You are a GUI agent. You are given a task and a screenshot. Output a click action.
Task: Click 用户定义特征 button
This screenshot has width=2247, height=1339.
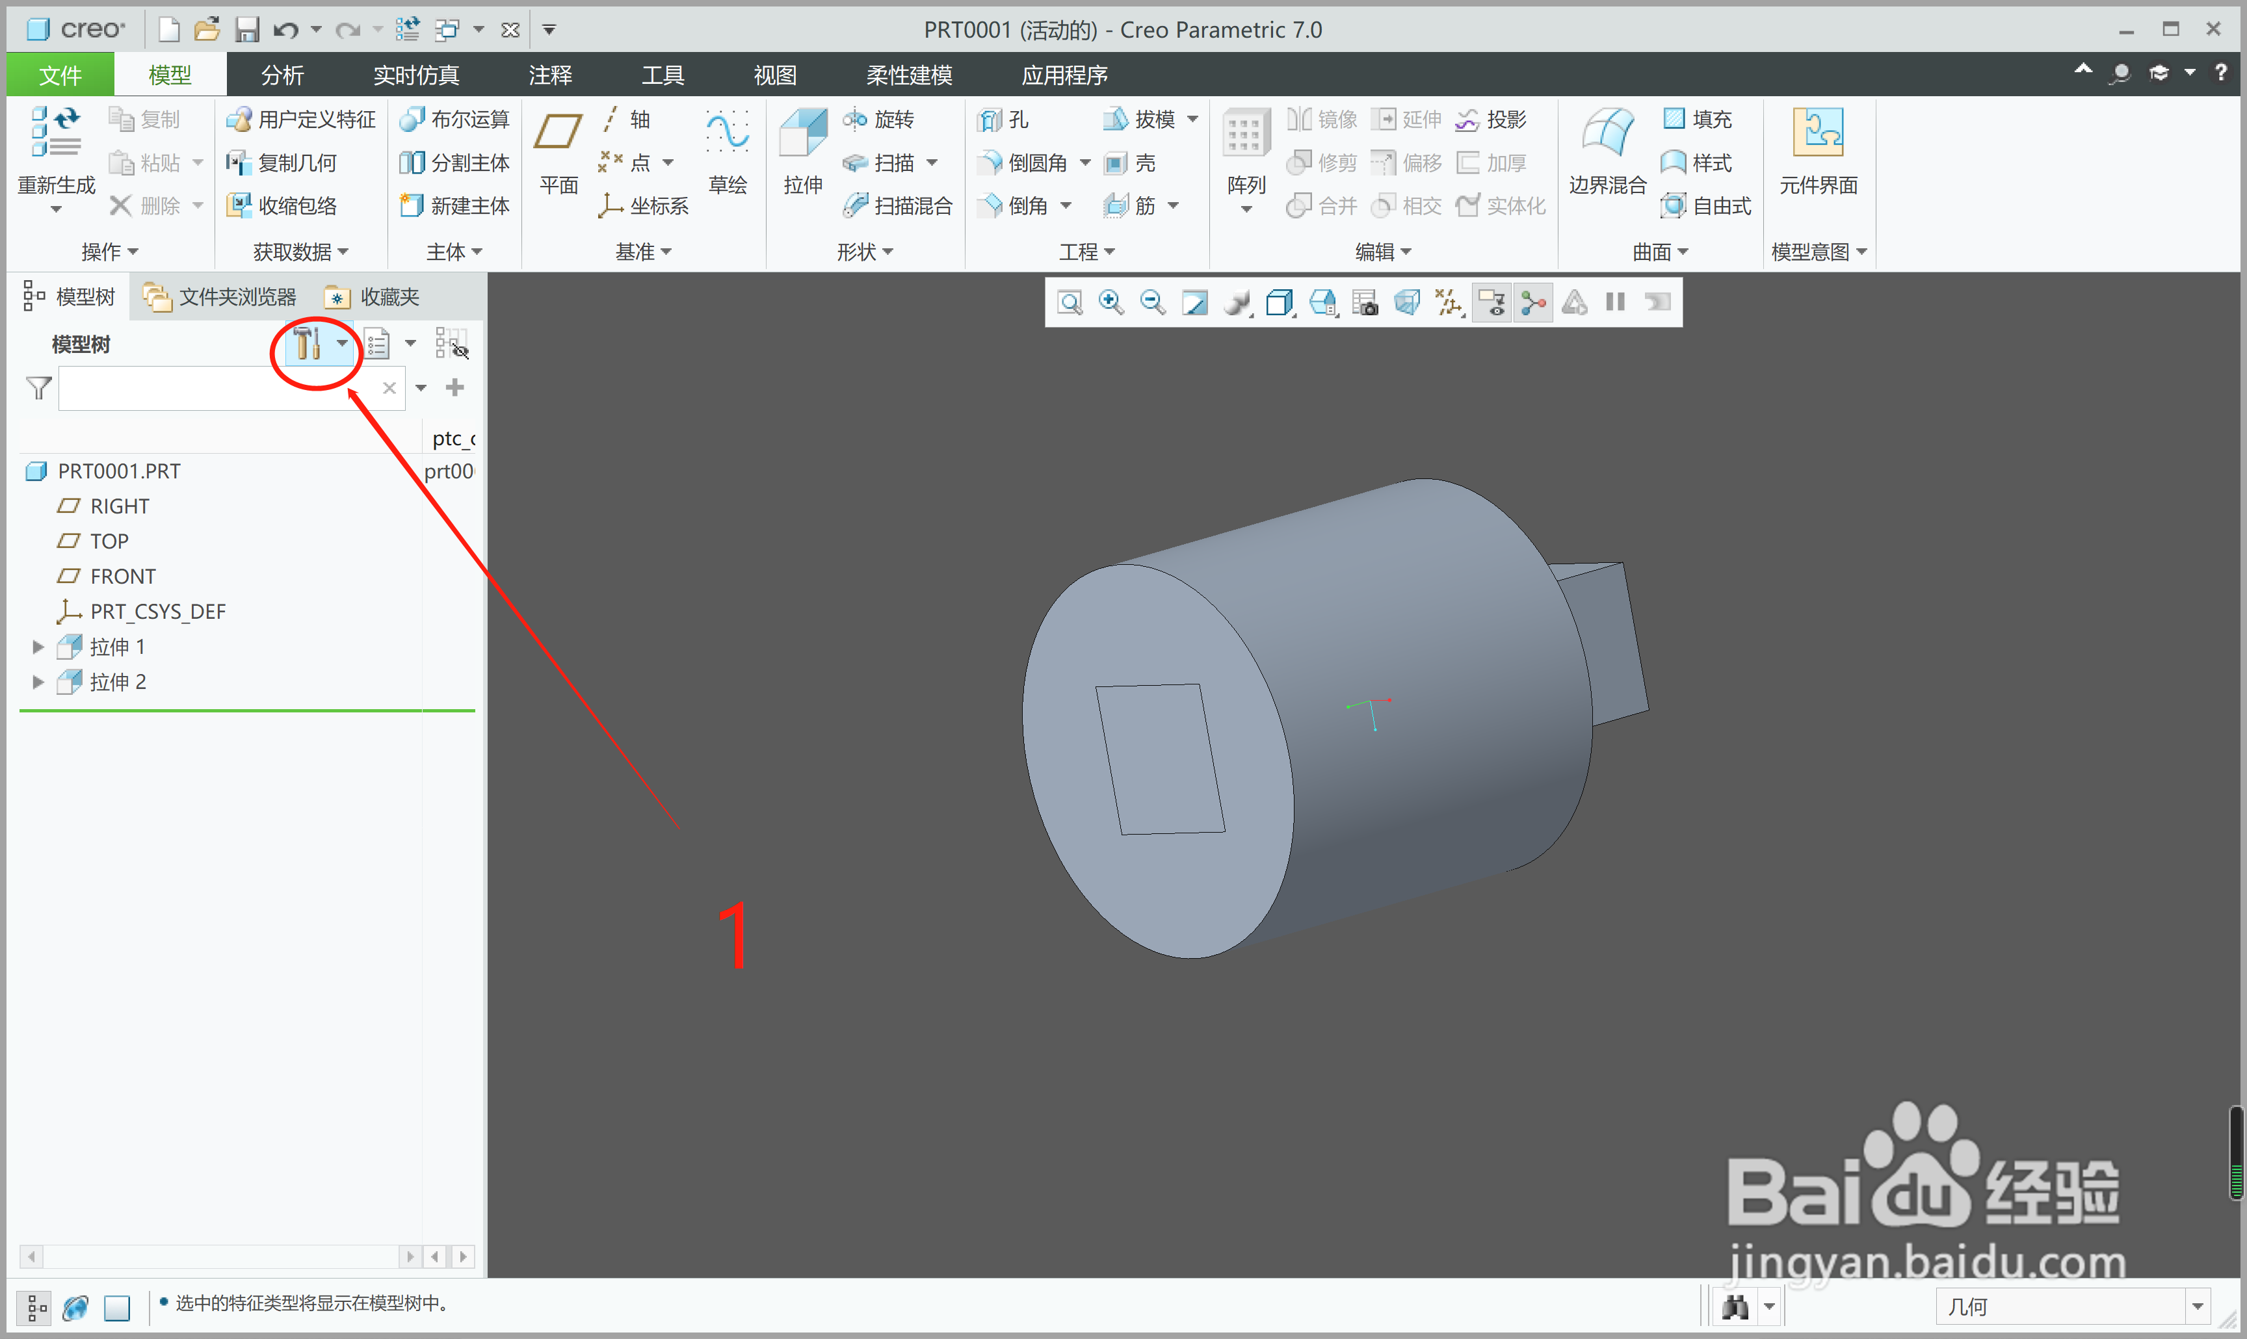[302, 119]
